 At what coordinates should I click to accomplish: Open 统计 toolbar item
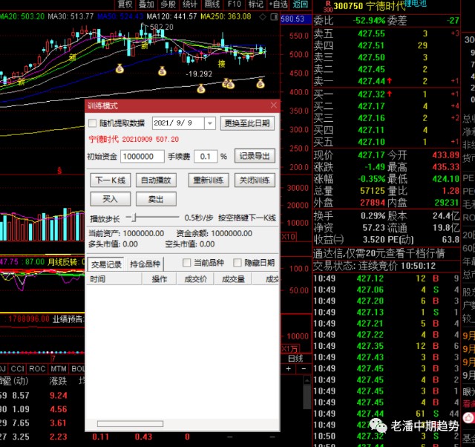(190, 4)
